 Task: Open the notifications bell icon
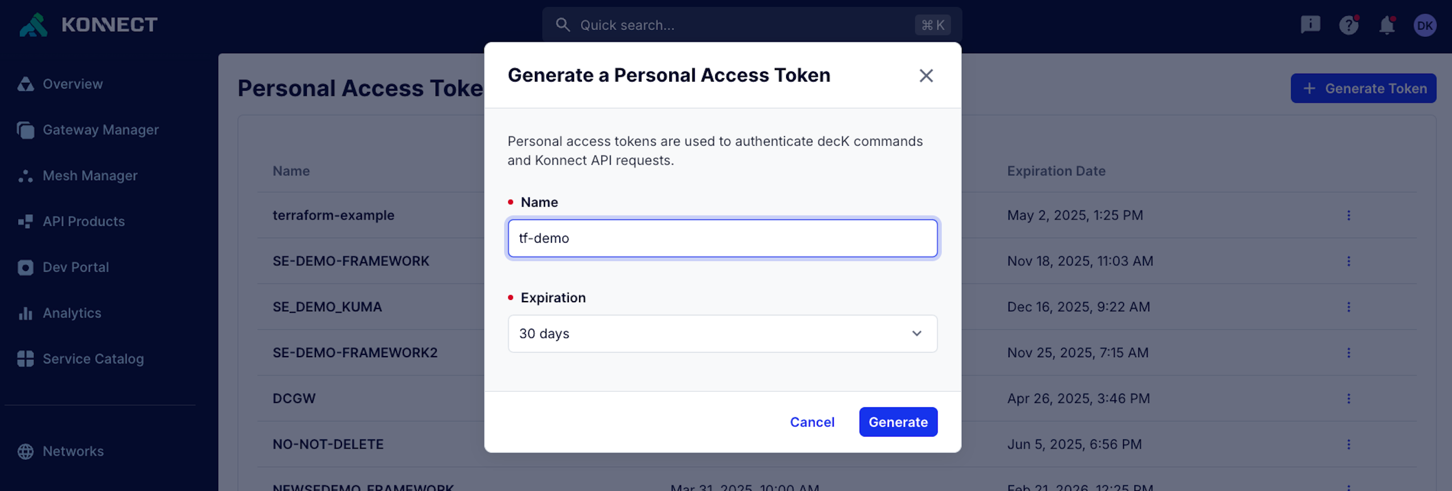point(1387,25)
